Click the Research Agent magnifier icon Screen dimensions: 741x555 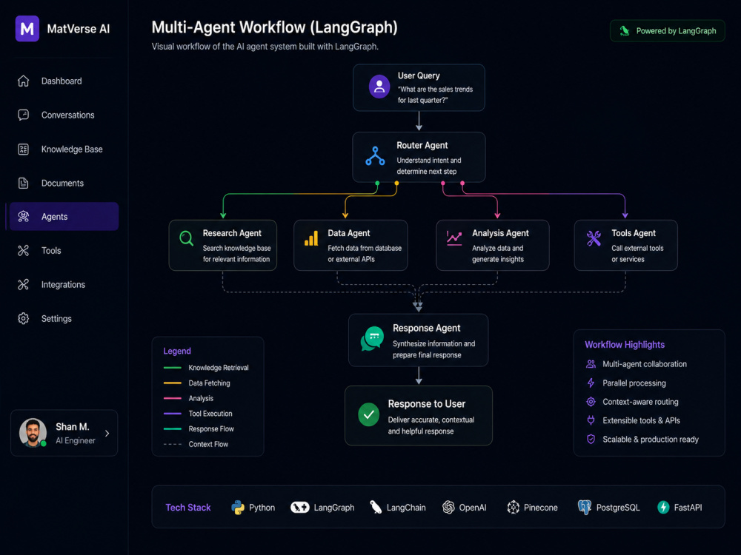[186, 238]
